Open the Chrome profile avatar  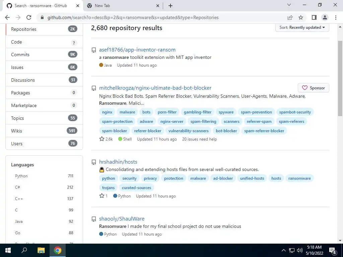[325, 17]
